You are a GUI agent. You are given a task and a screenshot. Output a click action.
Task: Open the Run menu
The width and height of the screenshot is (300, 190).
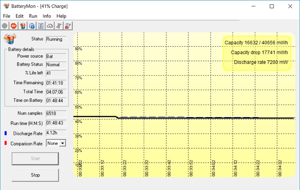point(33,16)
